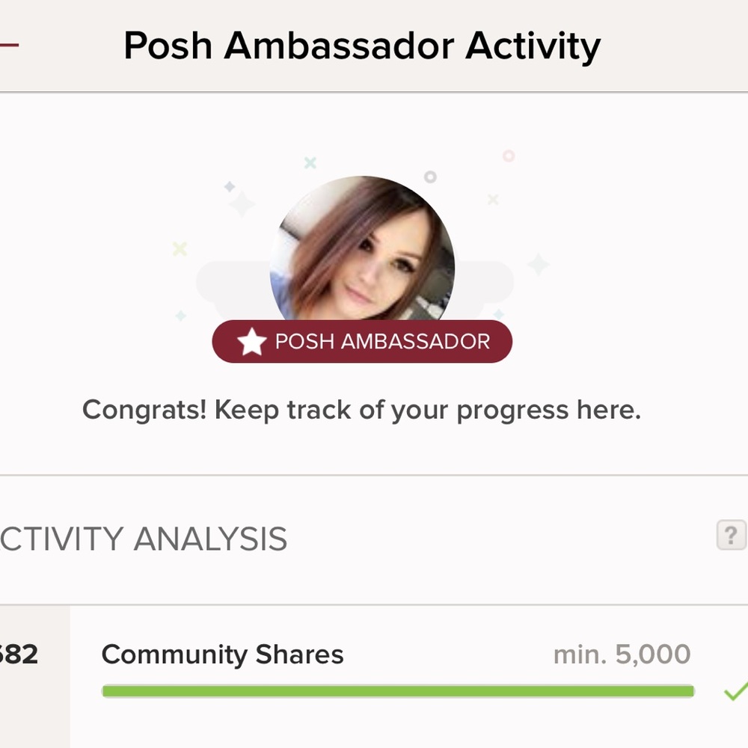Tap the large sparkle upper-left of the photo
The height and width of the screenshot is (748, 748).
tap(241, 203)
